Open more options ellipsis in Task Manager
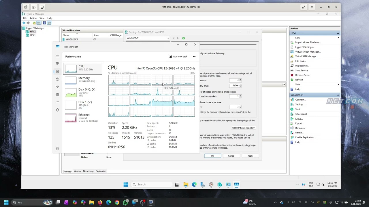Image resolution: width=369 pixels, height=207 pixels. click(x=195, y=57)
